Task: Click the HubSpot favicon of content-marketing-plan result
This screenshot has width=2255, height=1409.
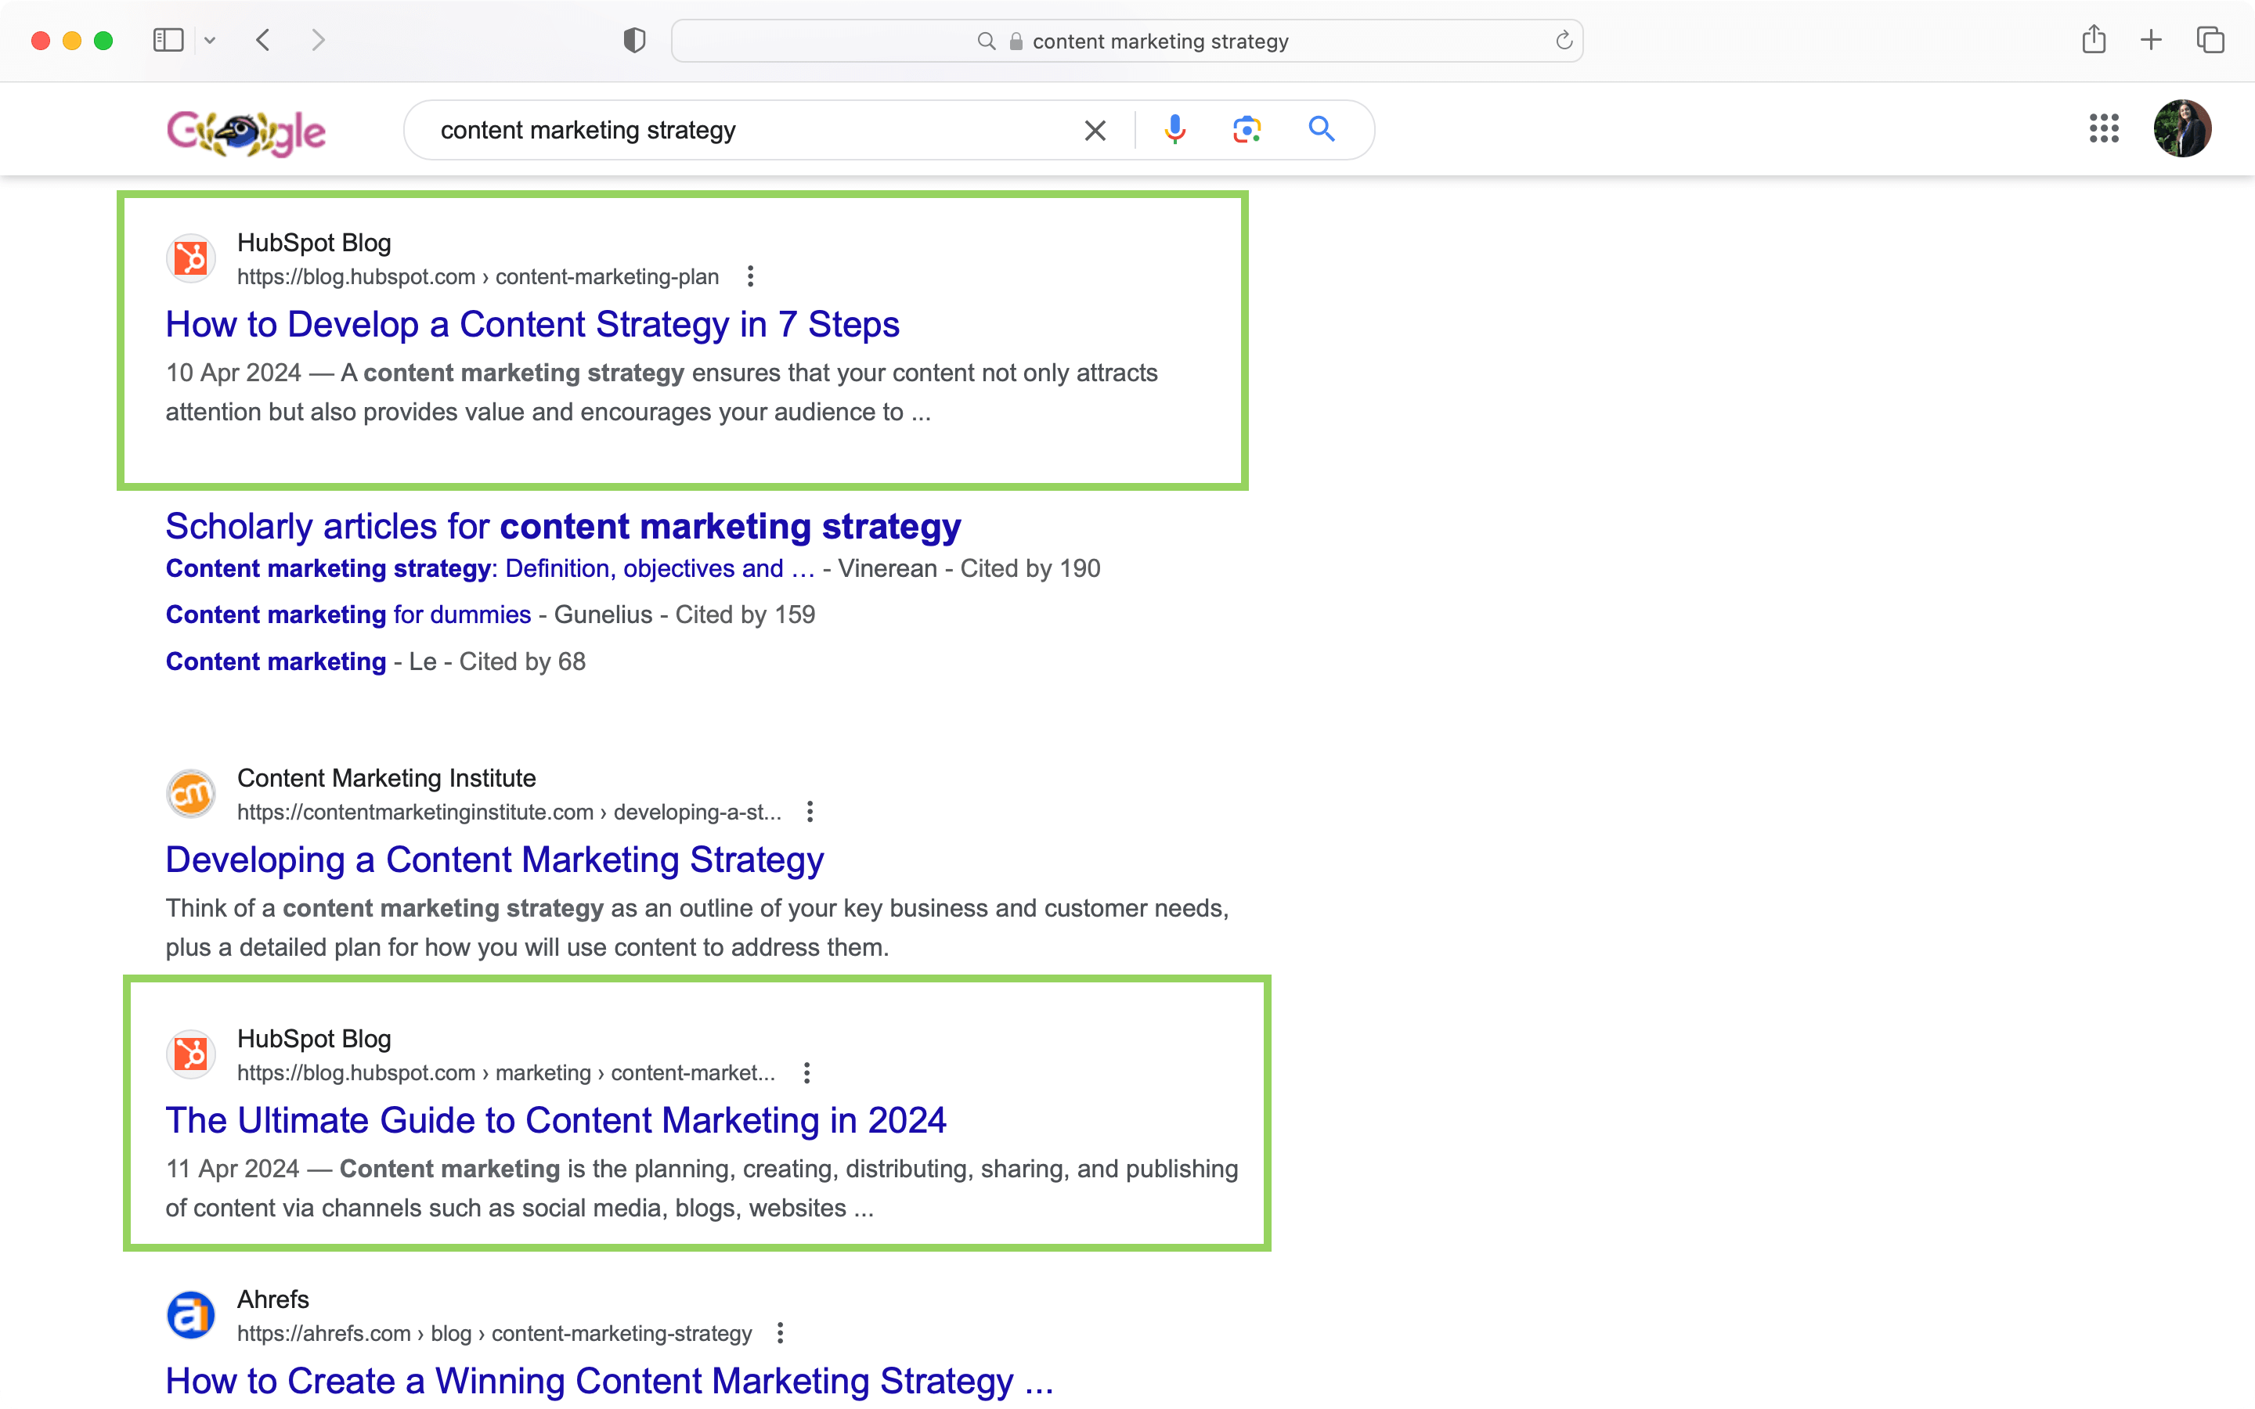Action: [191, 258]
